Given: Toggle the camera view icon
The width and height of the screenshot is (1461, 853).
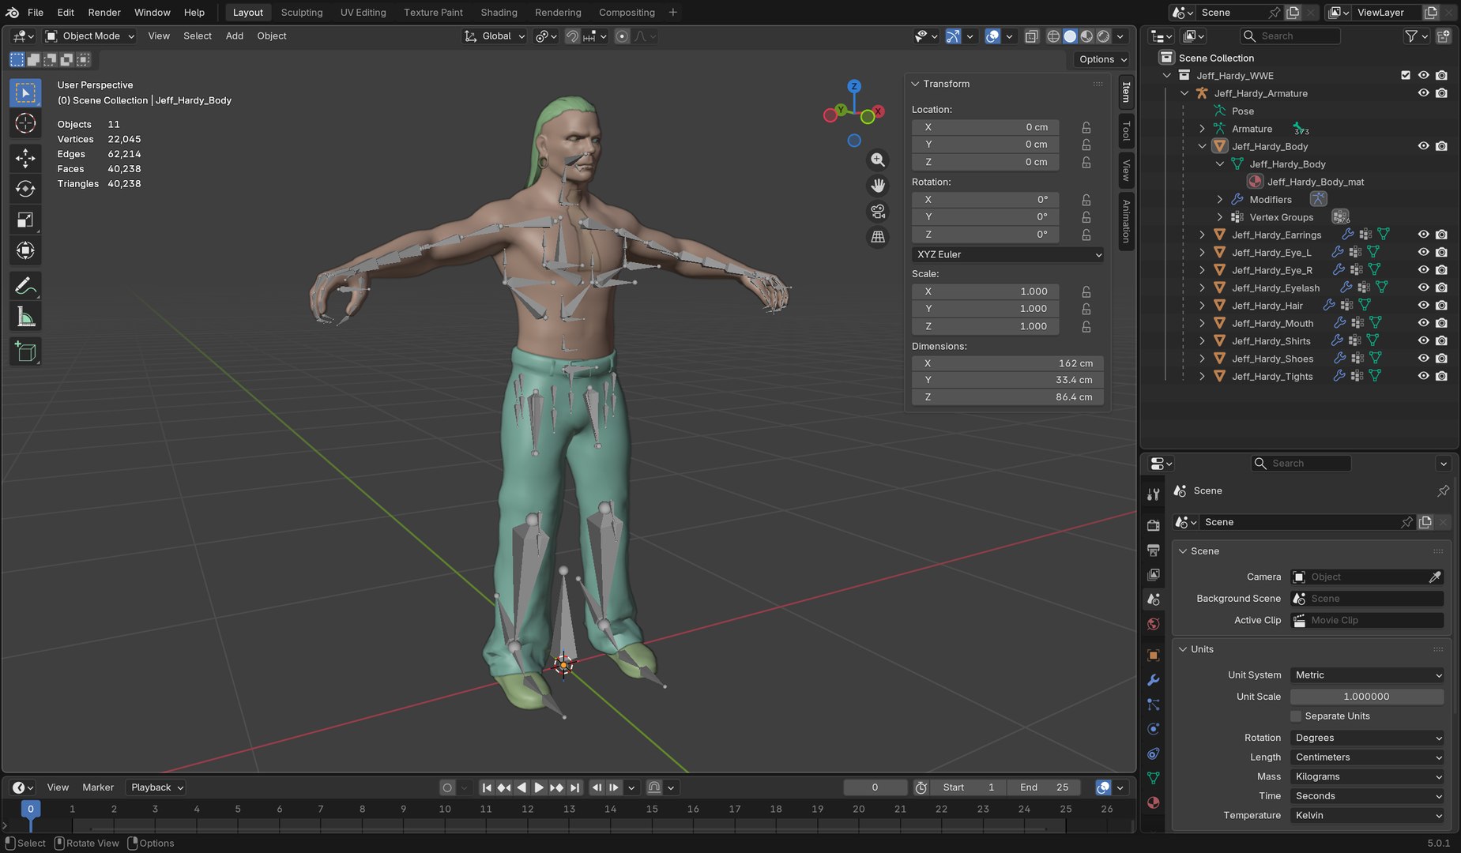Looking at the screenshot, I should [x=878, y=212].
